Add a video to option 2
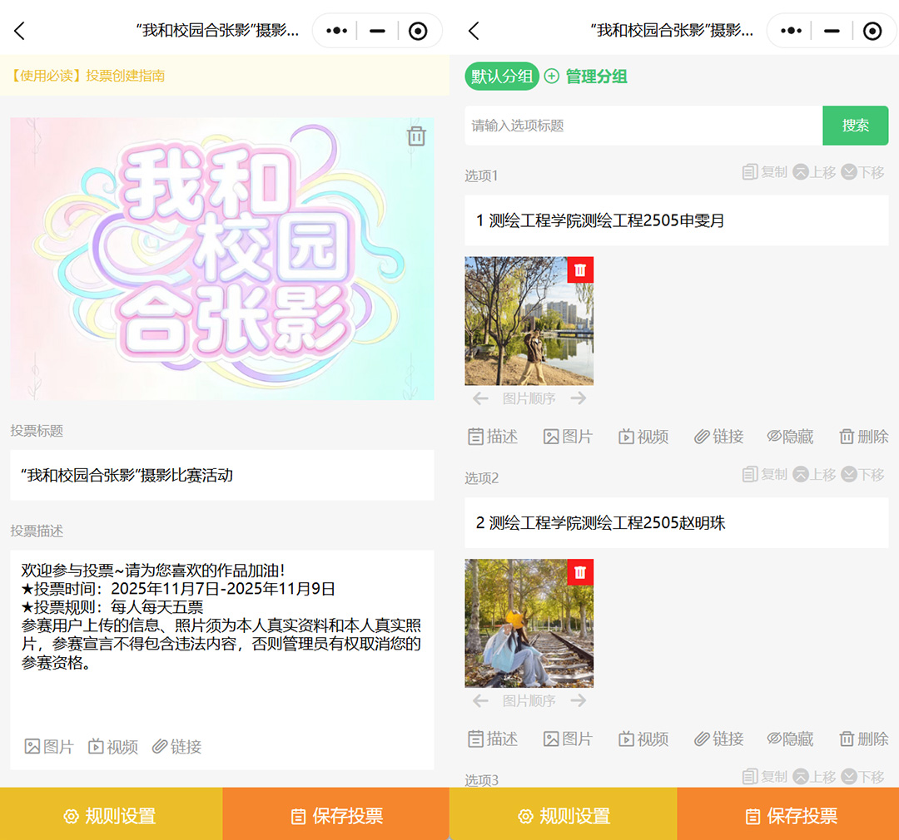The height and width of the screenshot is (840, 899). pyautogui.click(x=643, y=739)
